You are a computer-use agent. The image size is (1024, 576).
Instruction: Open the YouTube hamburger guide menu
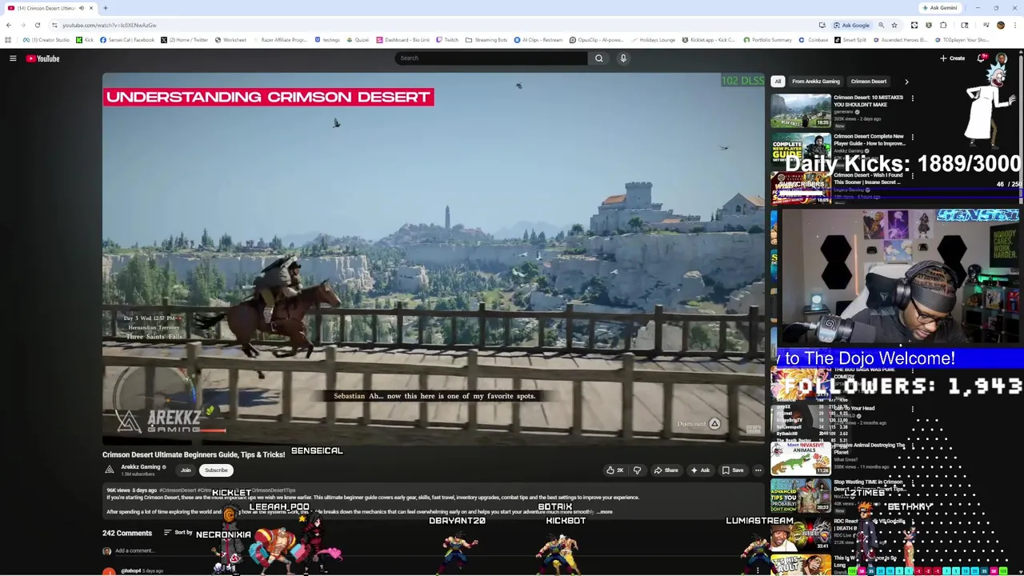coord(13,58)
